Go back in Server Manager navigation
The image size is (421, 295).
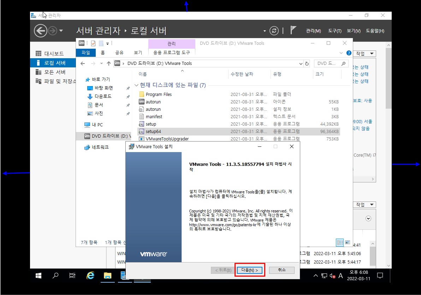click(x=41, y=31)
